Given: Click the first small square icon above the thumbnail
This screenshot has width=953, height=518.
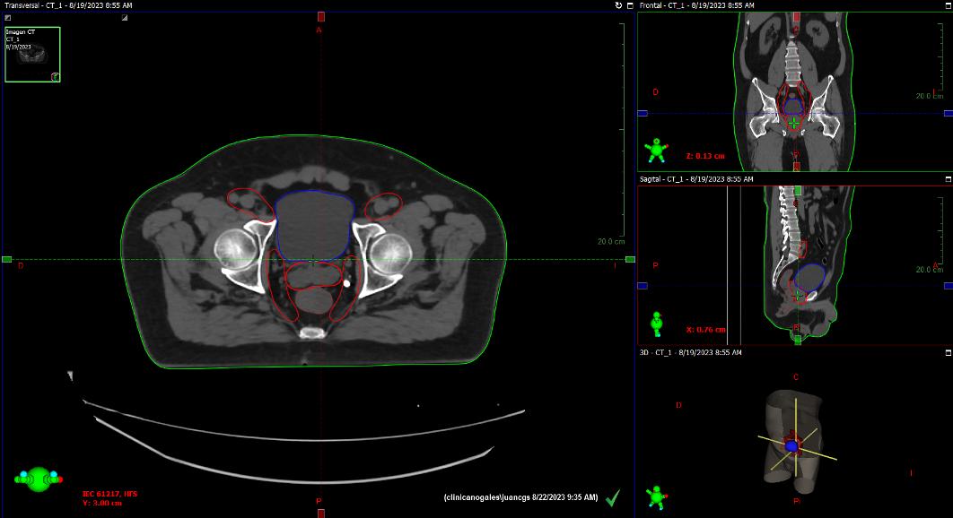Looking at the screenshot, I should [x=7, y=18].
